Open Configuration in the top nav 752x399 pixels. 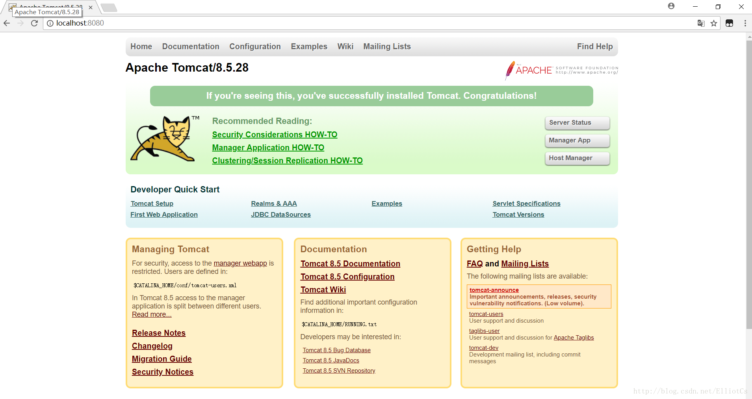[x=255, y=46]
